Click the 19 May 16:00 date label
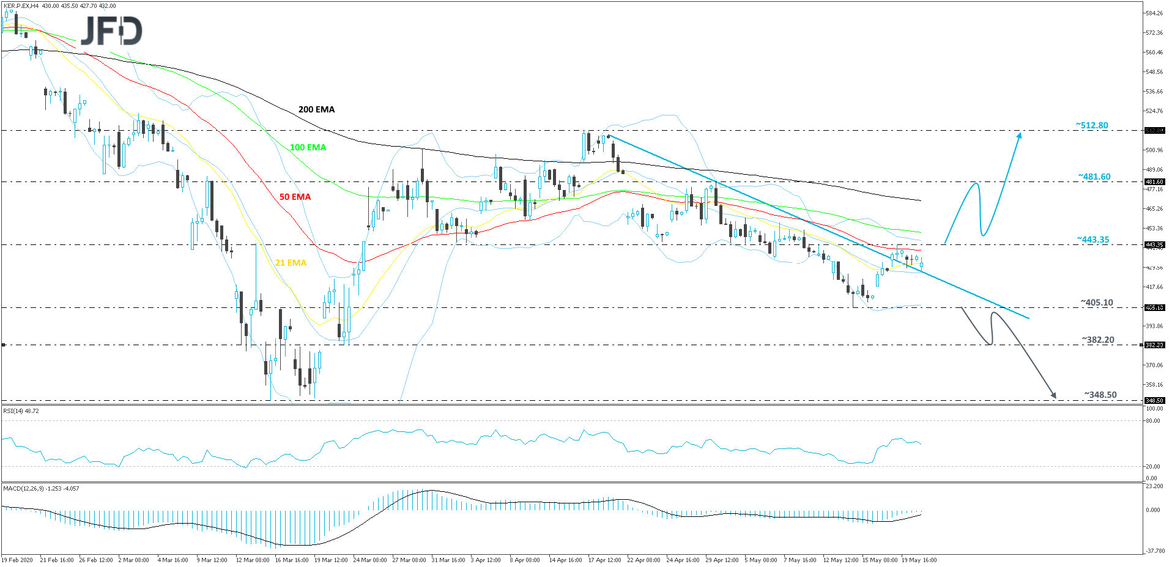 tap(919, 560)
